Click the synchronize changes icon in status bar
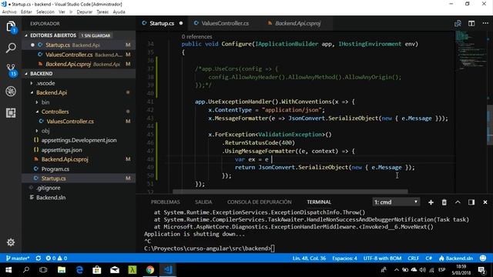 click(39, 259)
